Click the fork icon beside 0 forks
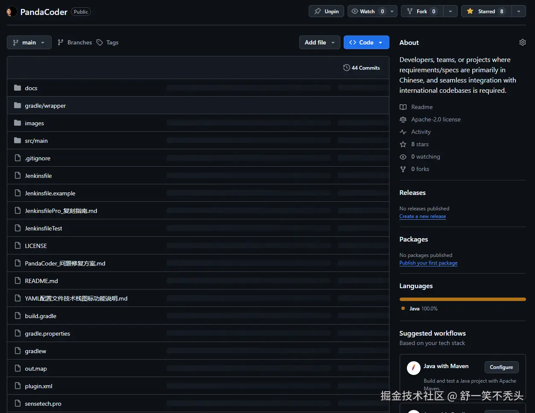The width and height of the screenshot is (535, 413). [x=403, y=169]
